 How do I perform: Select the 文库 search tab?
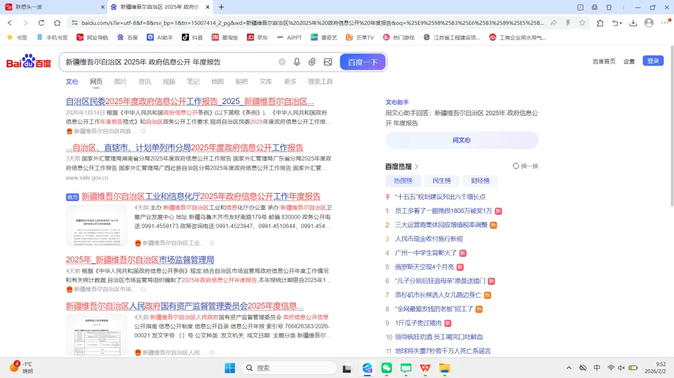(x=266, y=82)
